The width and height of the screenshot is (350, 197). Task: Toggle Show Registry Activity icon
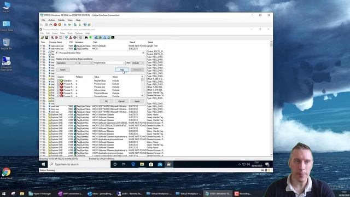tap(96, 38)
